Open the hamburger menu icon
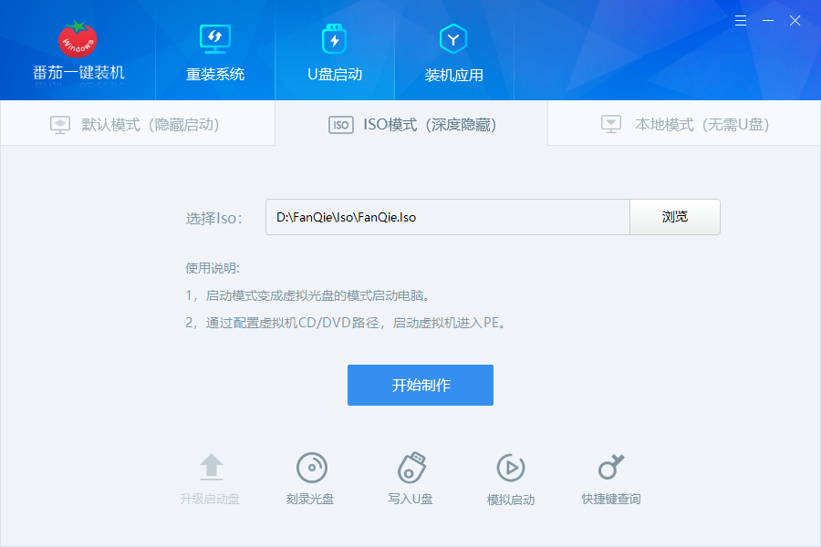 tap(741, 20)
